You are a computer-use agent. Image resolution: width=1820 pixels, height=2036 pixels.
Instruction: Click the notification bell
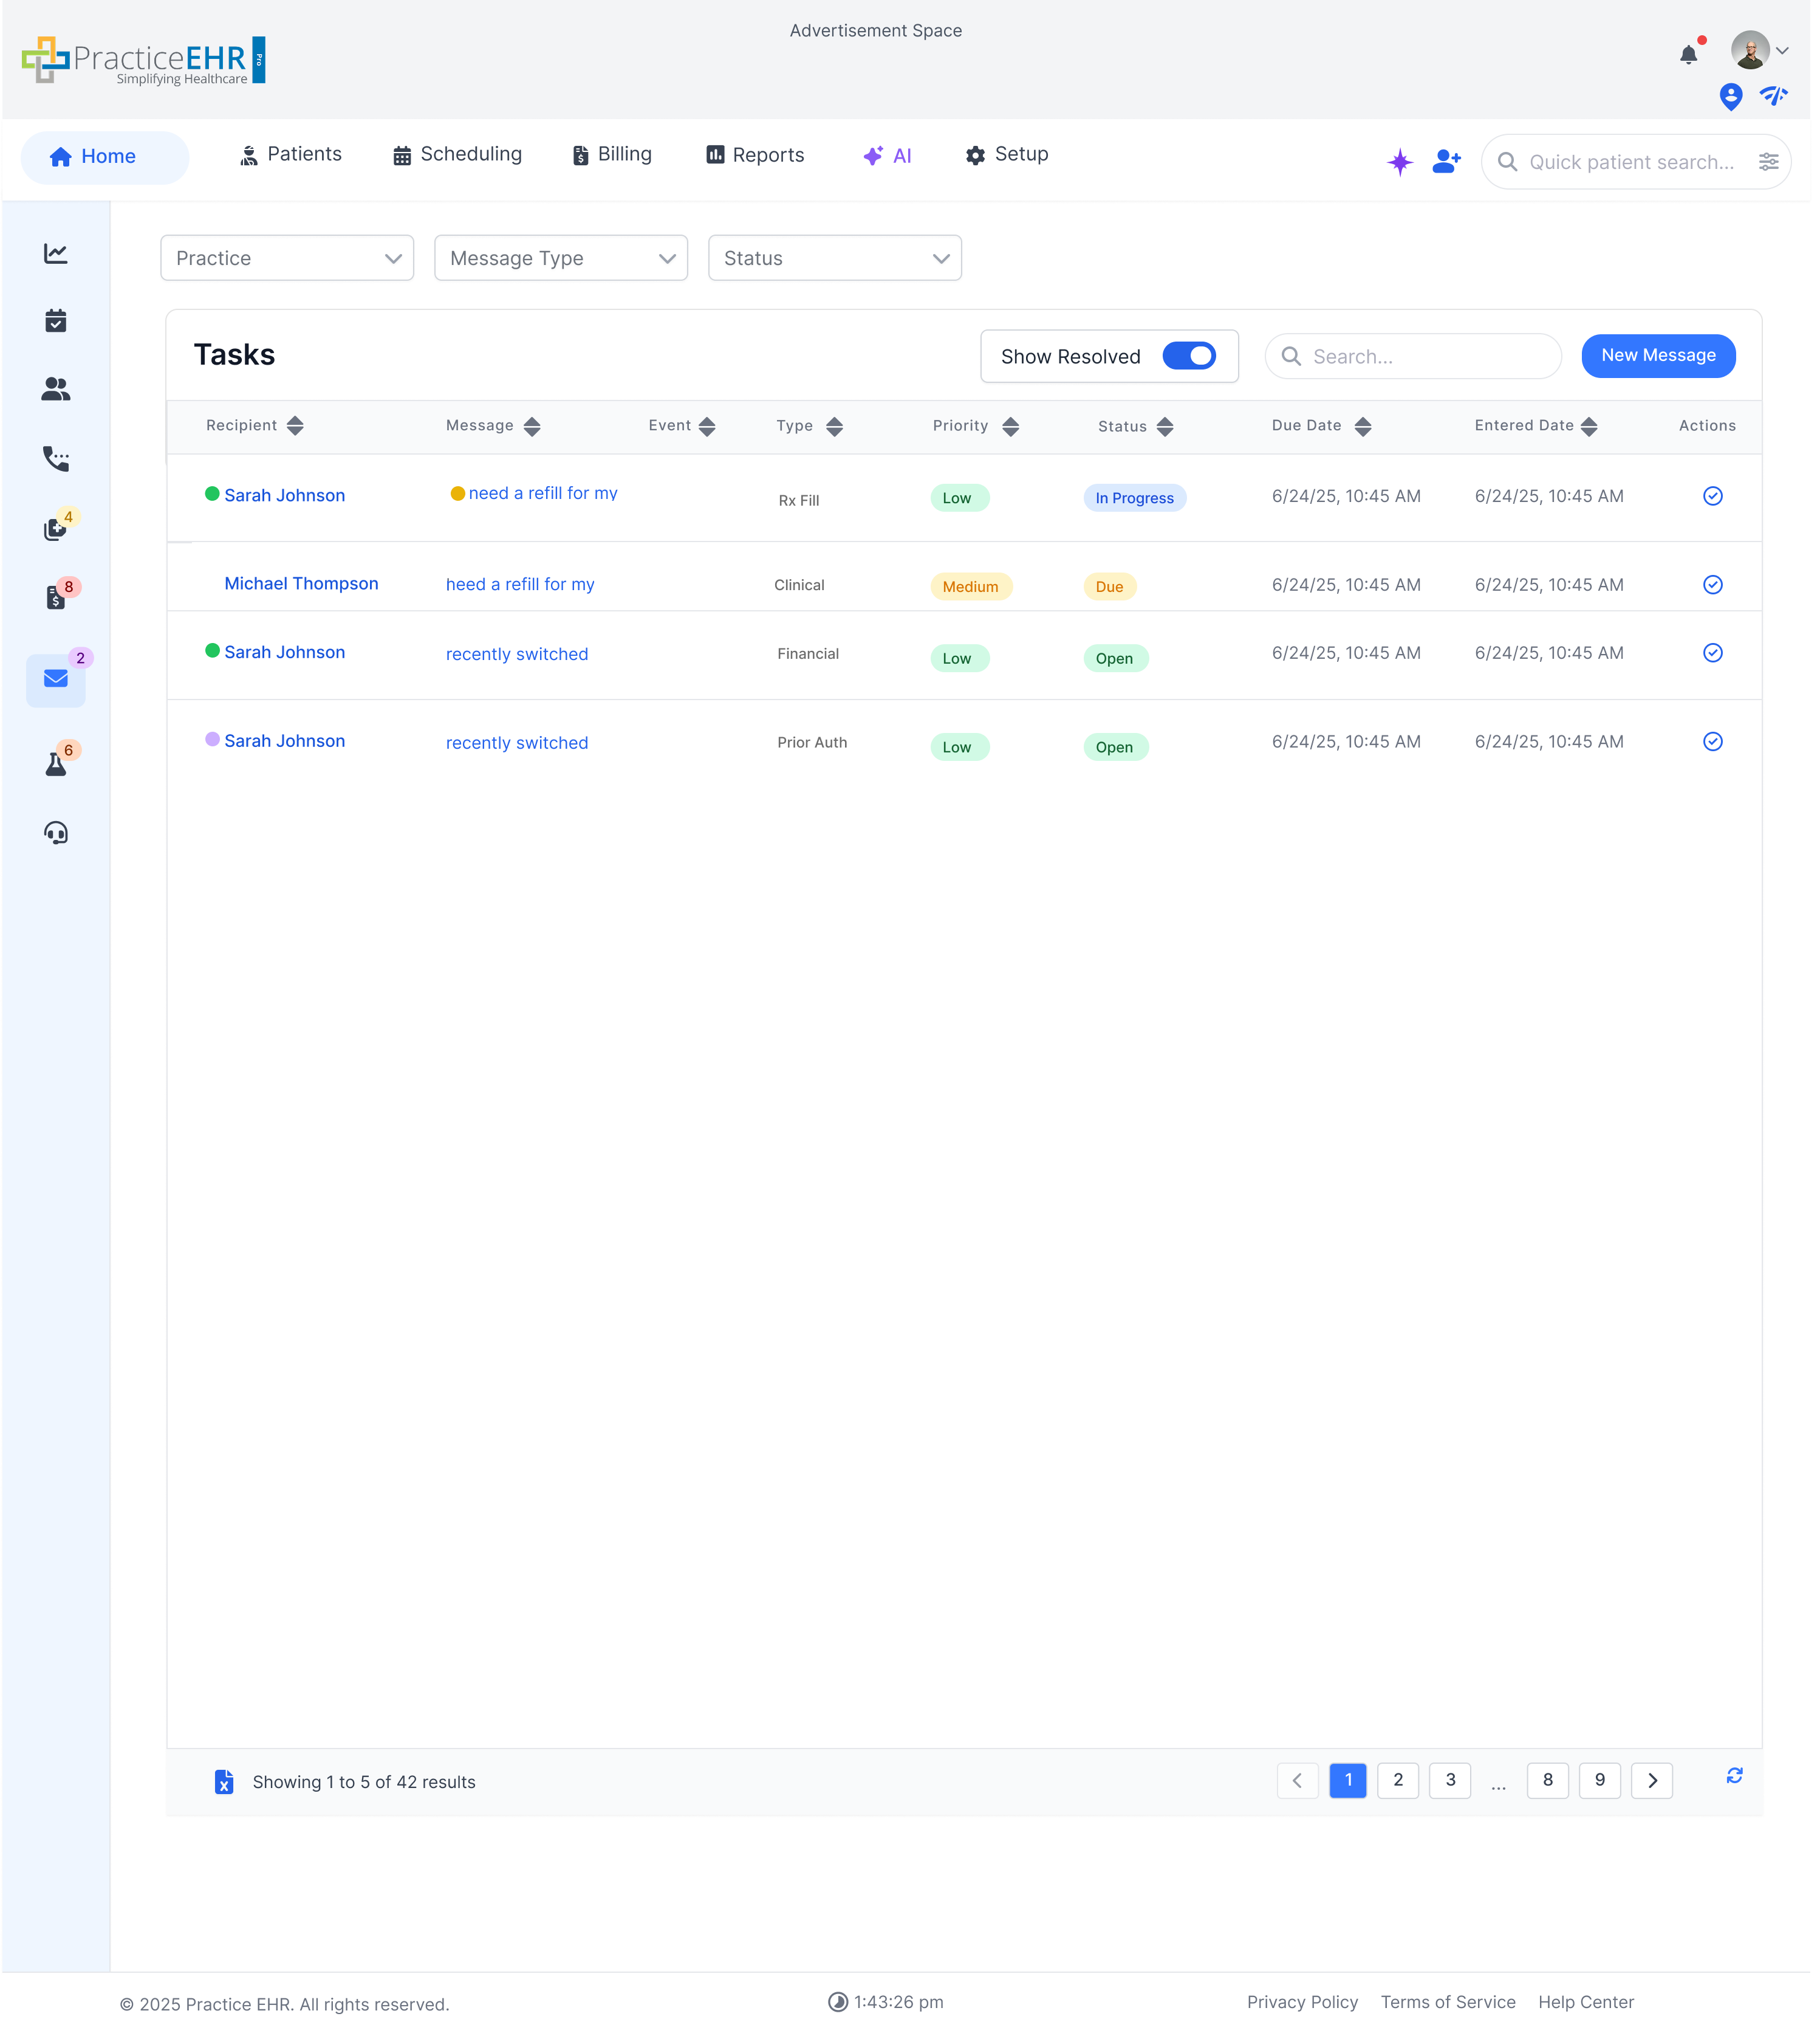click(1689, 54)
